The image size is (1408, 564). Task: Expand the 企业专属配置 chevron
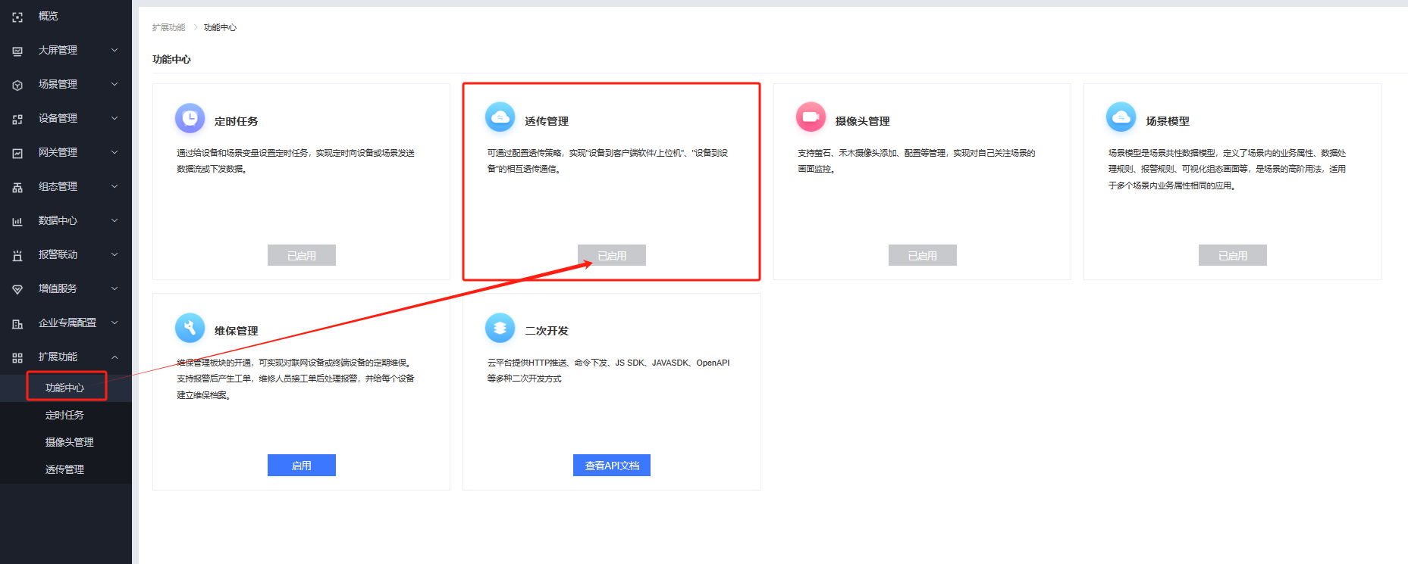(x=114, y=323)
